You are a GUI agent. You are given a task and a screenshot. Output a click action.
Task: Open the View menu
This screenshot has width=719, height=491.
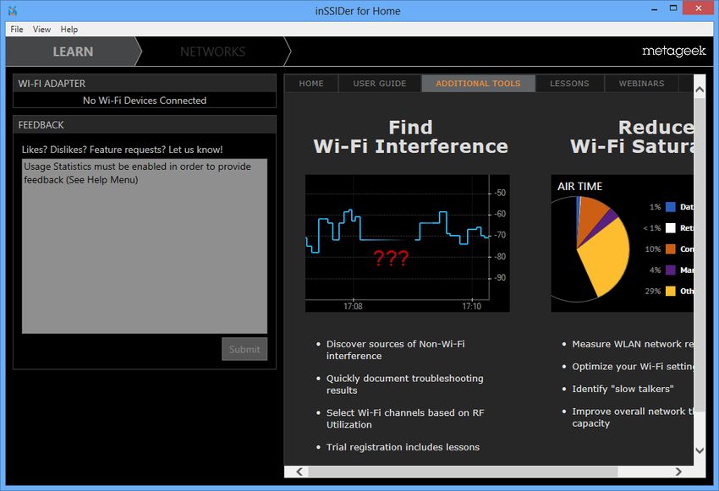[x=41, y=30]
